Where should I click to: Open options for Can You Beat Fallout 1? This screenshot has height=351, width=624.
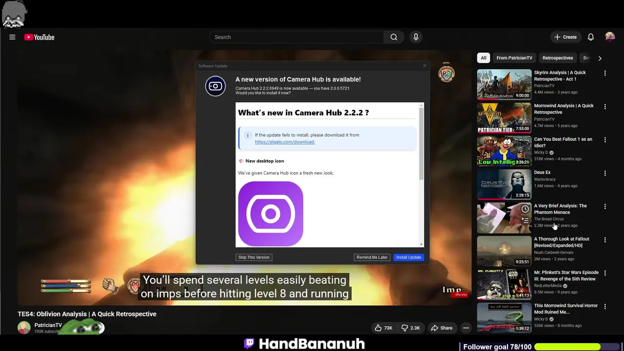pyautogui.click(x=605, y=140)
